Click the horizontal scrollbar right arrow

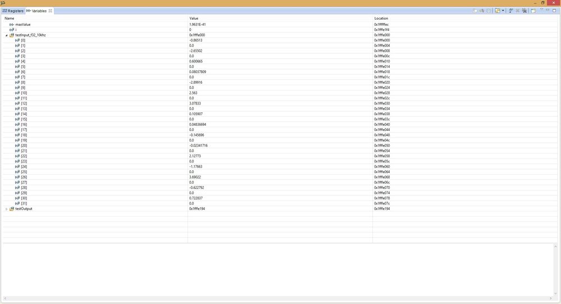click(551, 298)
